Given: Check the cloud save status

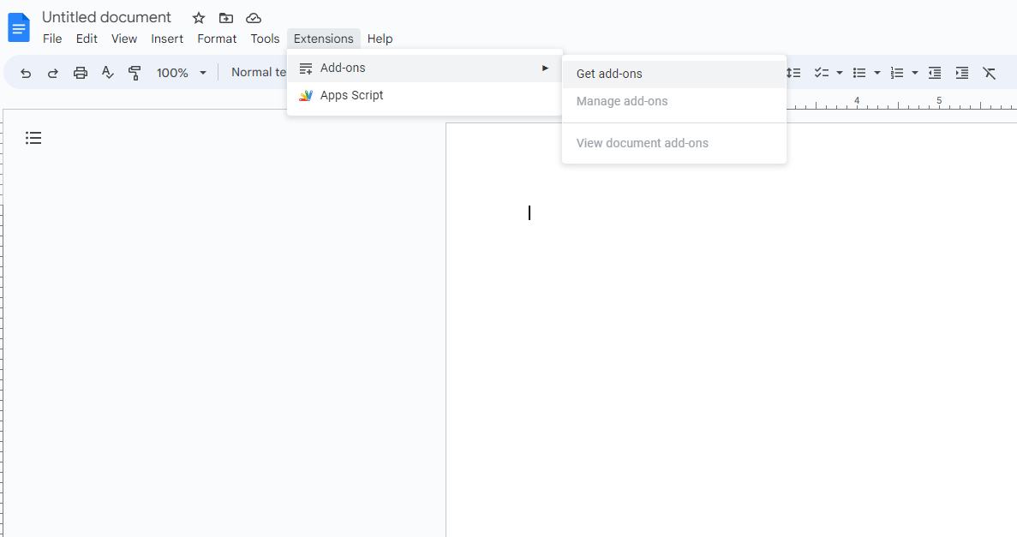Looking at the screenshot, I should coord(253,17).
